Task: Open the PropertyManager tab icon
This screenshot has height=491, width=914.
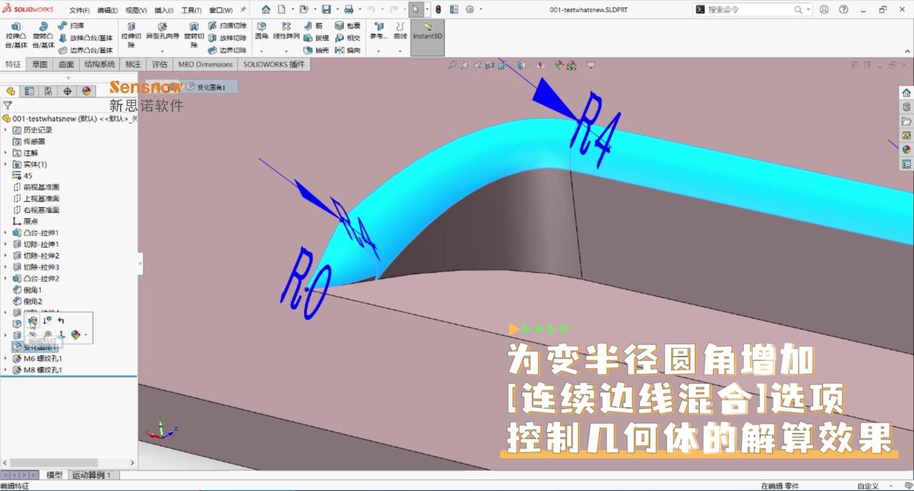Action: pyautogui.click(x=29, y=91)
